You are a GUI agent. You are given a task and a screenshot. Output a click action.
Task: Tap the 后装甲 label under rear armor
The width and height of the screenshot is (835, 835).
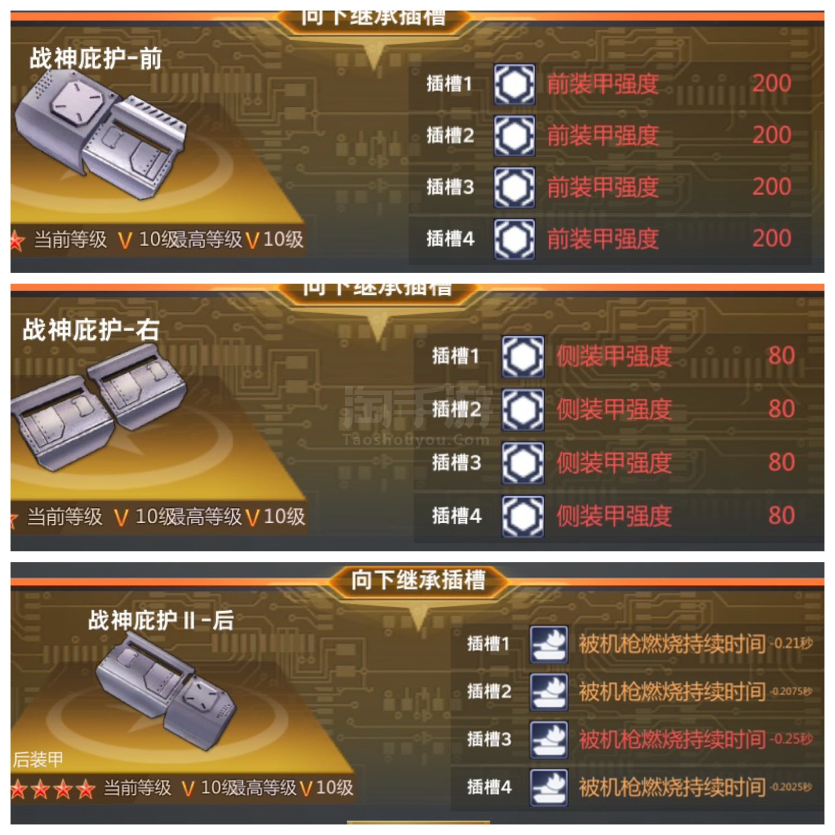[38, 759]
